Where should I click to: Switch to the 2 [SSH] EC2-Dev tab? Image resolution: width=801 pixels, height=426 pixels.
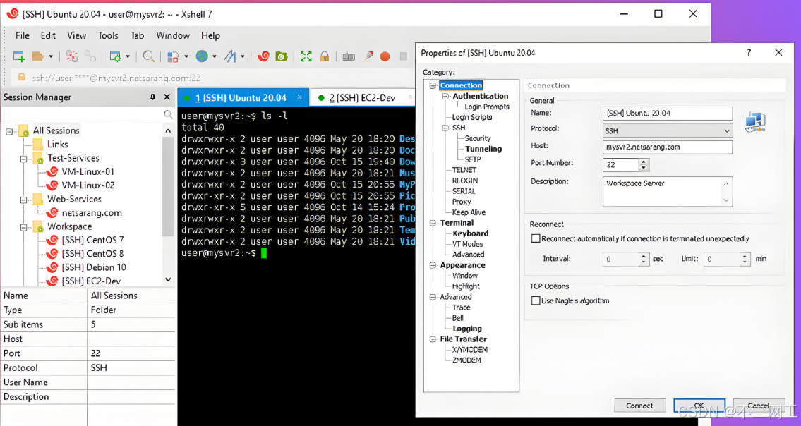[362, 97]
